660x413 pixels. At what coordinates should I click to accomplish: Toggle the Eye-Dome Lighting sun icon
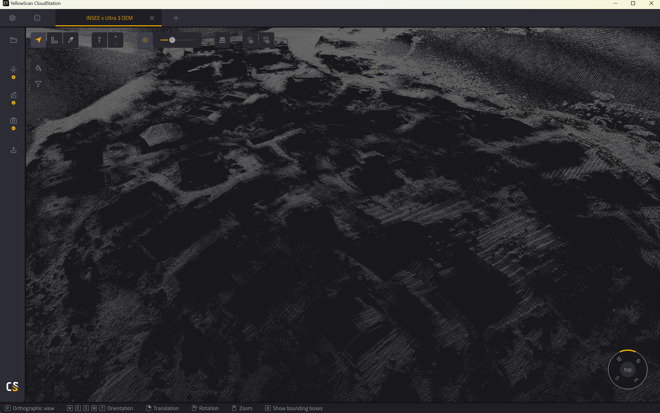(145, 40)
